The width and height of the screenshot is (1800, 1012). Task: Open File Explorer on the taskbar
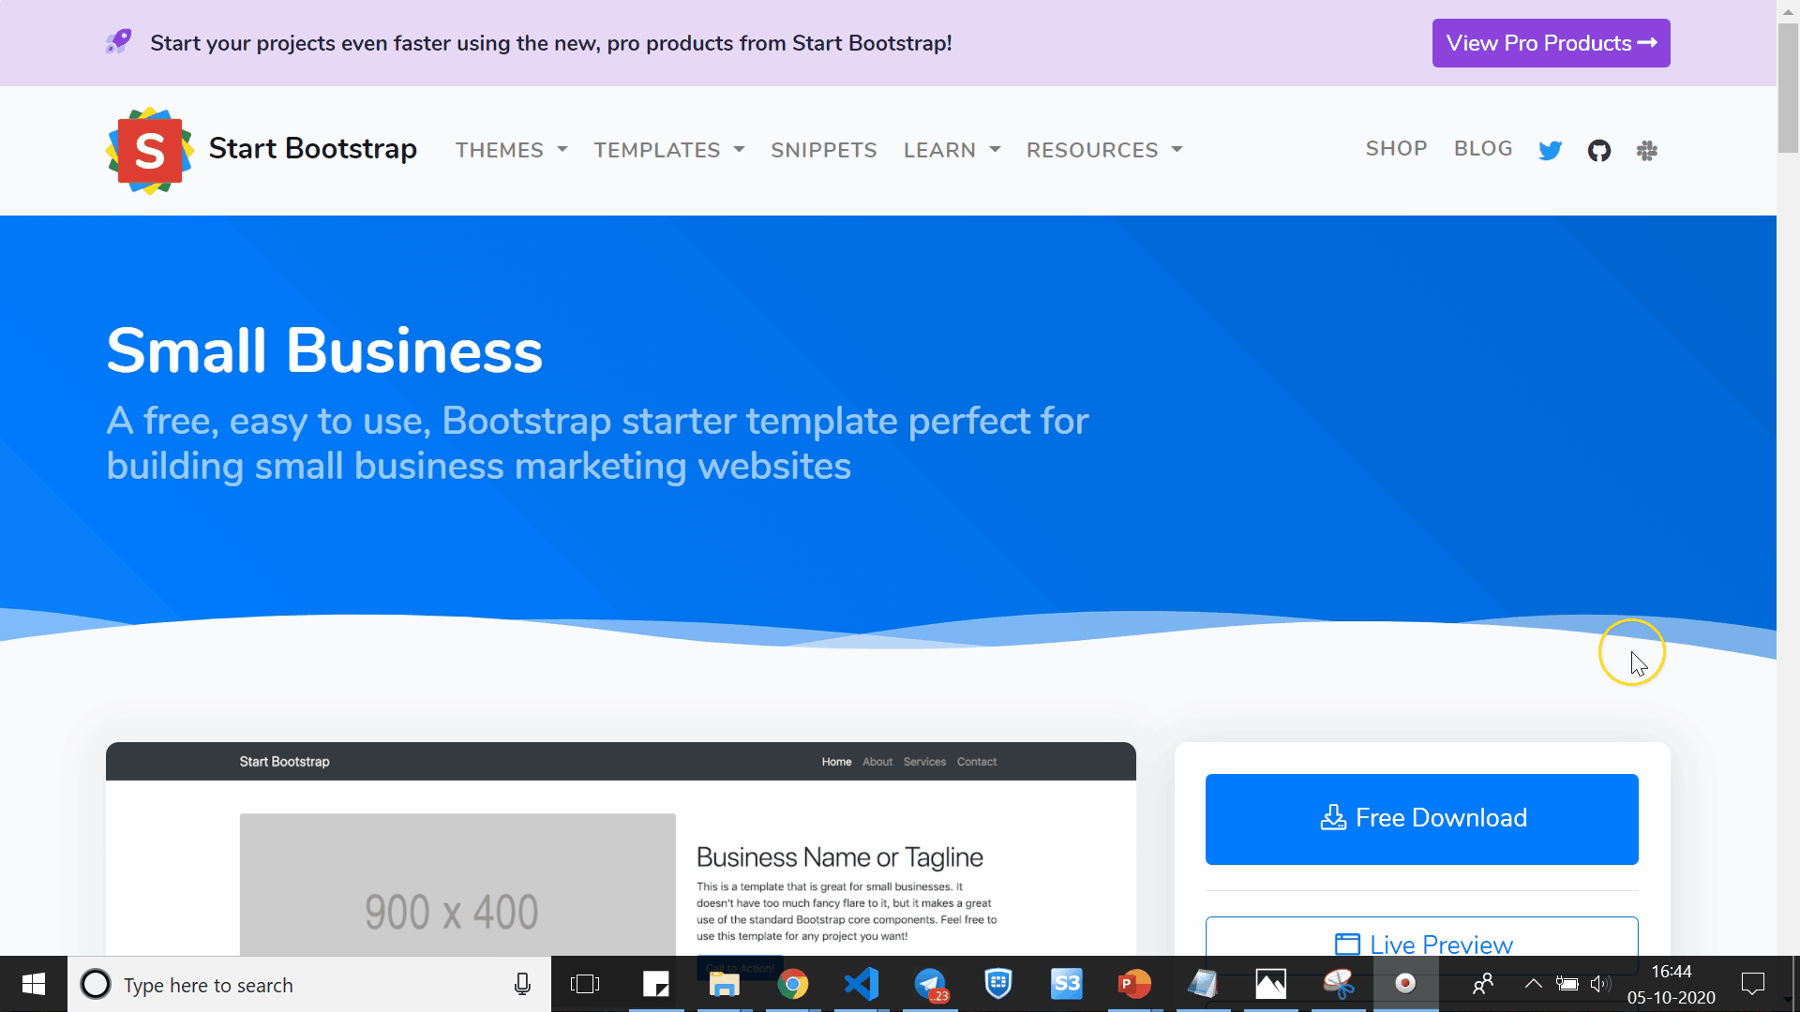point(724,984)
